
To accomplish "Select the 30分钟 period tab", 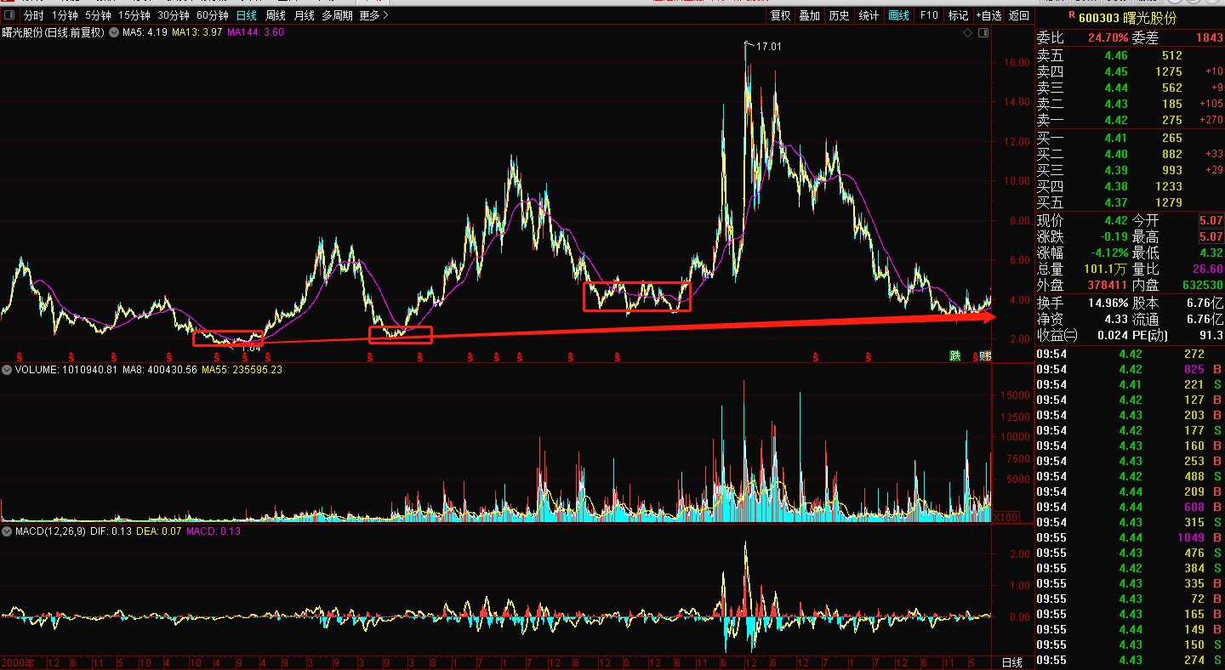I will pos(174,15).
